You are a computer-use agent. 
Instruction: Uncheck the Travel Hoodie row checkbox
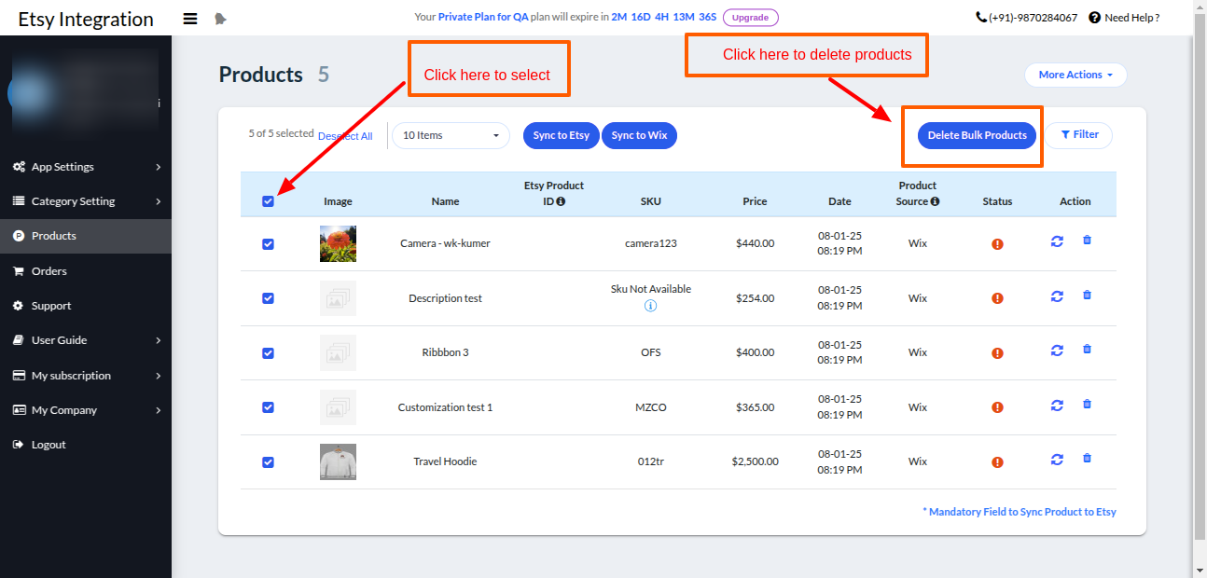point(268,462)
